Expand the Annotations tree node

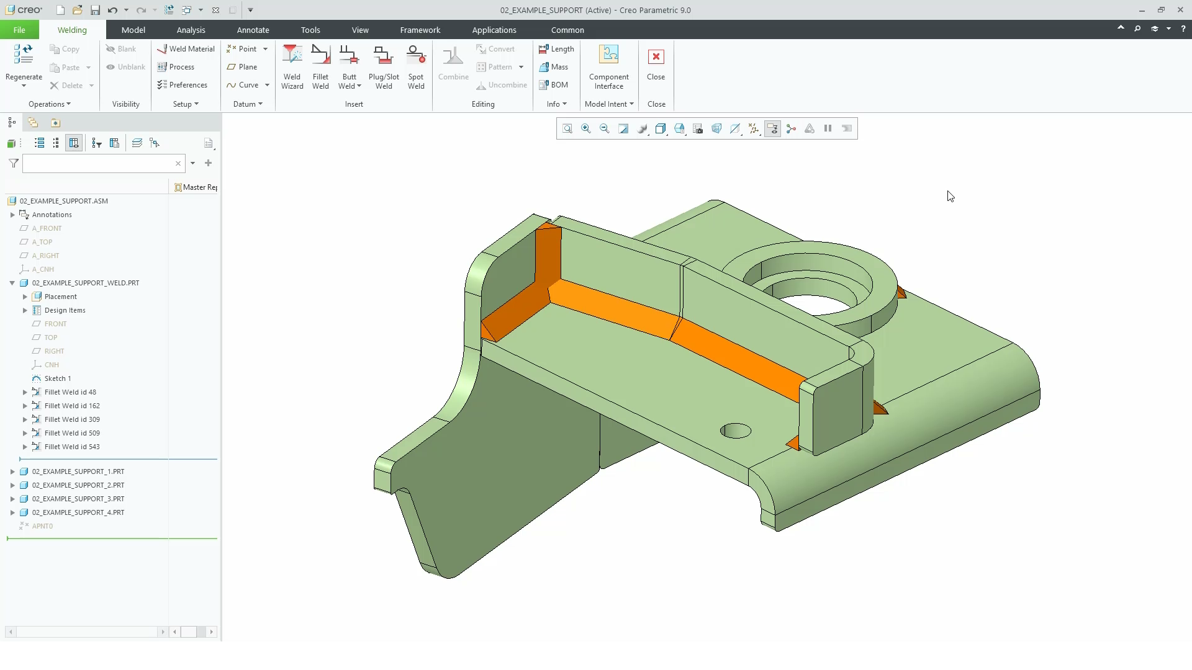pos(12,215)
